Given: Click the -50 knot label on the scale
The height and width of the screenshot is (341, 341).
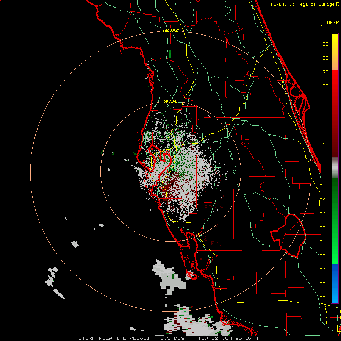Looking at the screenshot, I should (x=324, y=241).
